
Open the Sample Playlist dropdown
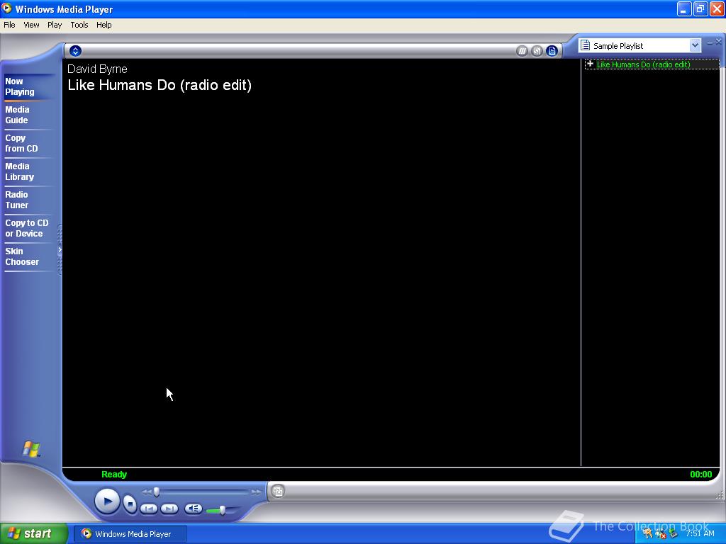tap(695, 45)
